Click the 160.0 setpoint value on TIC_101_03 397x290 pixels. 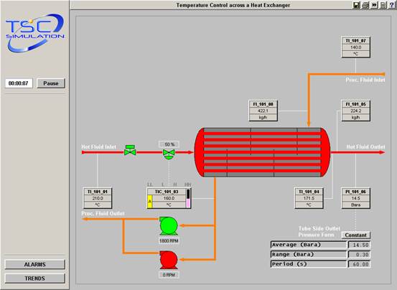169,198
